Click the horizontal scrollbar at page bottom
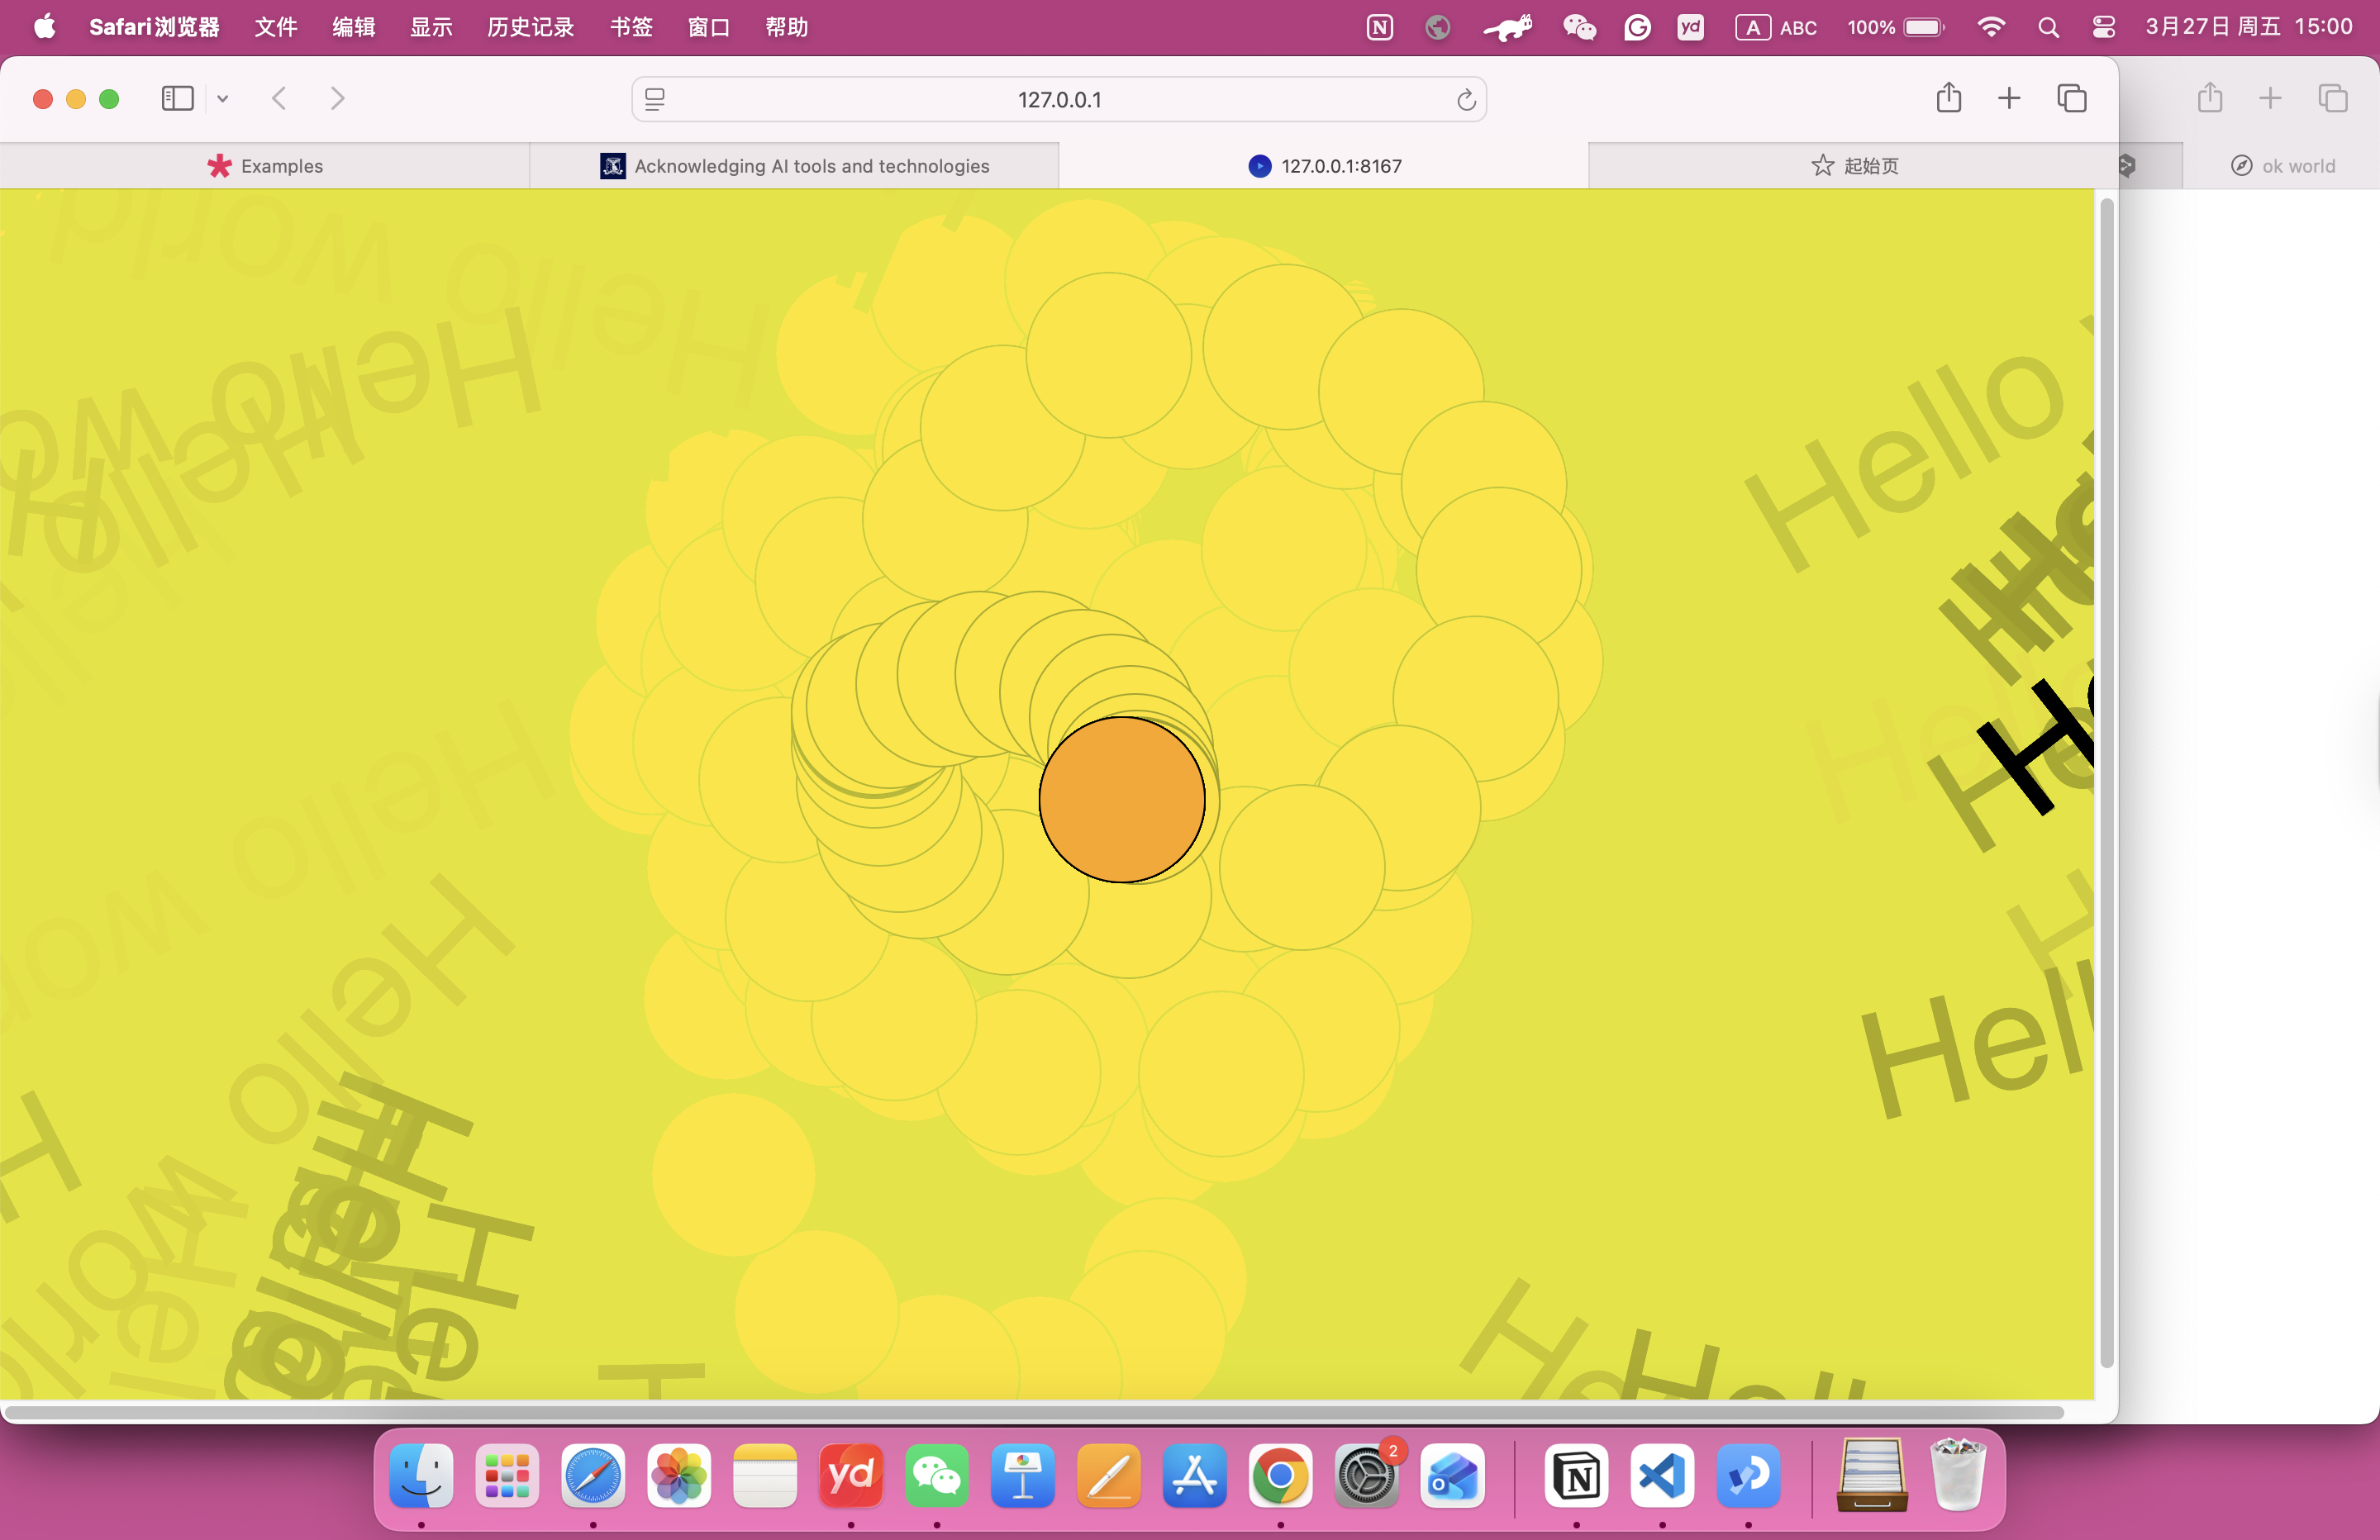This screenshot has height=1540, width=2380. coord(1035,1412)
